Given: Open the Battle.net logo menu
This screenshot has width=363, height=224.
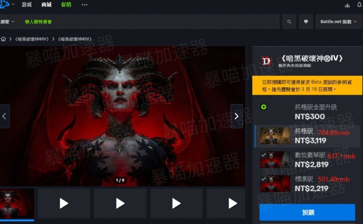Looking at the screenshot, I should pyautogui.click(x=4, y=4).
